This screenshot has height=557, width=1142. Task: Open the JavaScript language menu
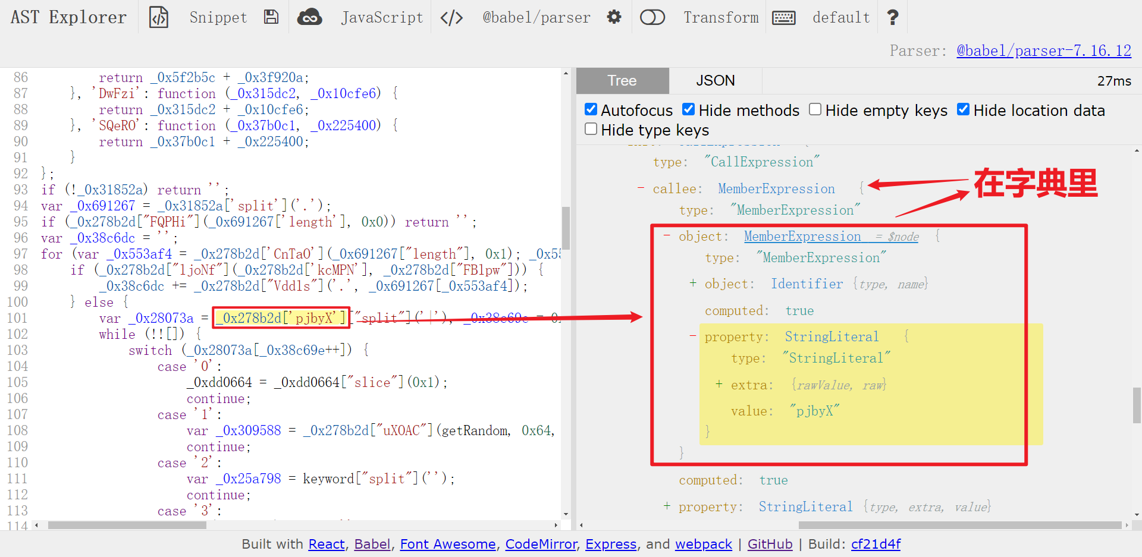[382, 17]
